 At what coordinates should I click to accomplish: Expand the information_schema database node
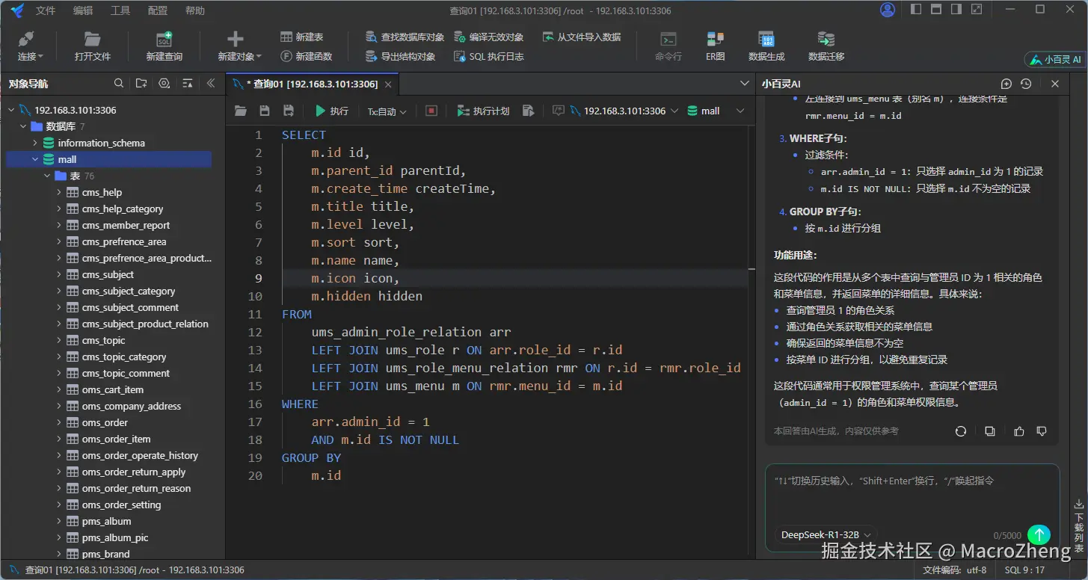(35, 143)
